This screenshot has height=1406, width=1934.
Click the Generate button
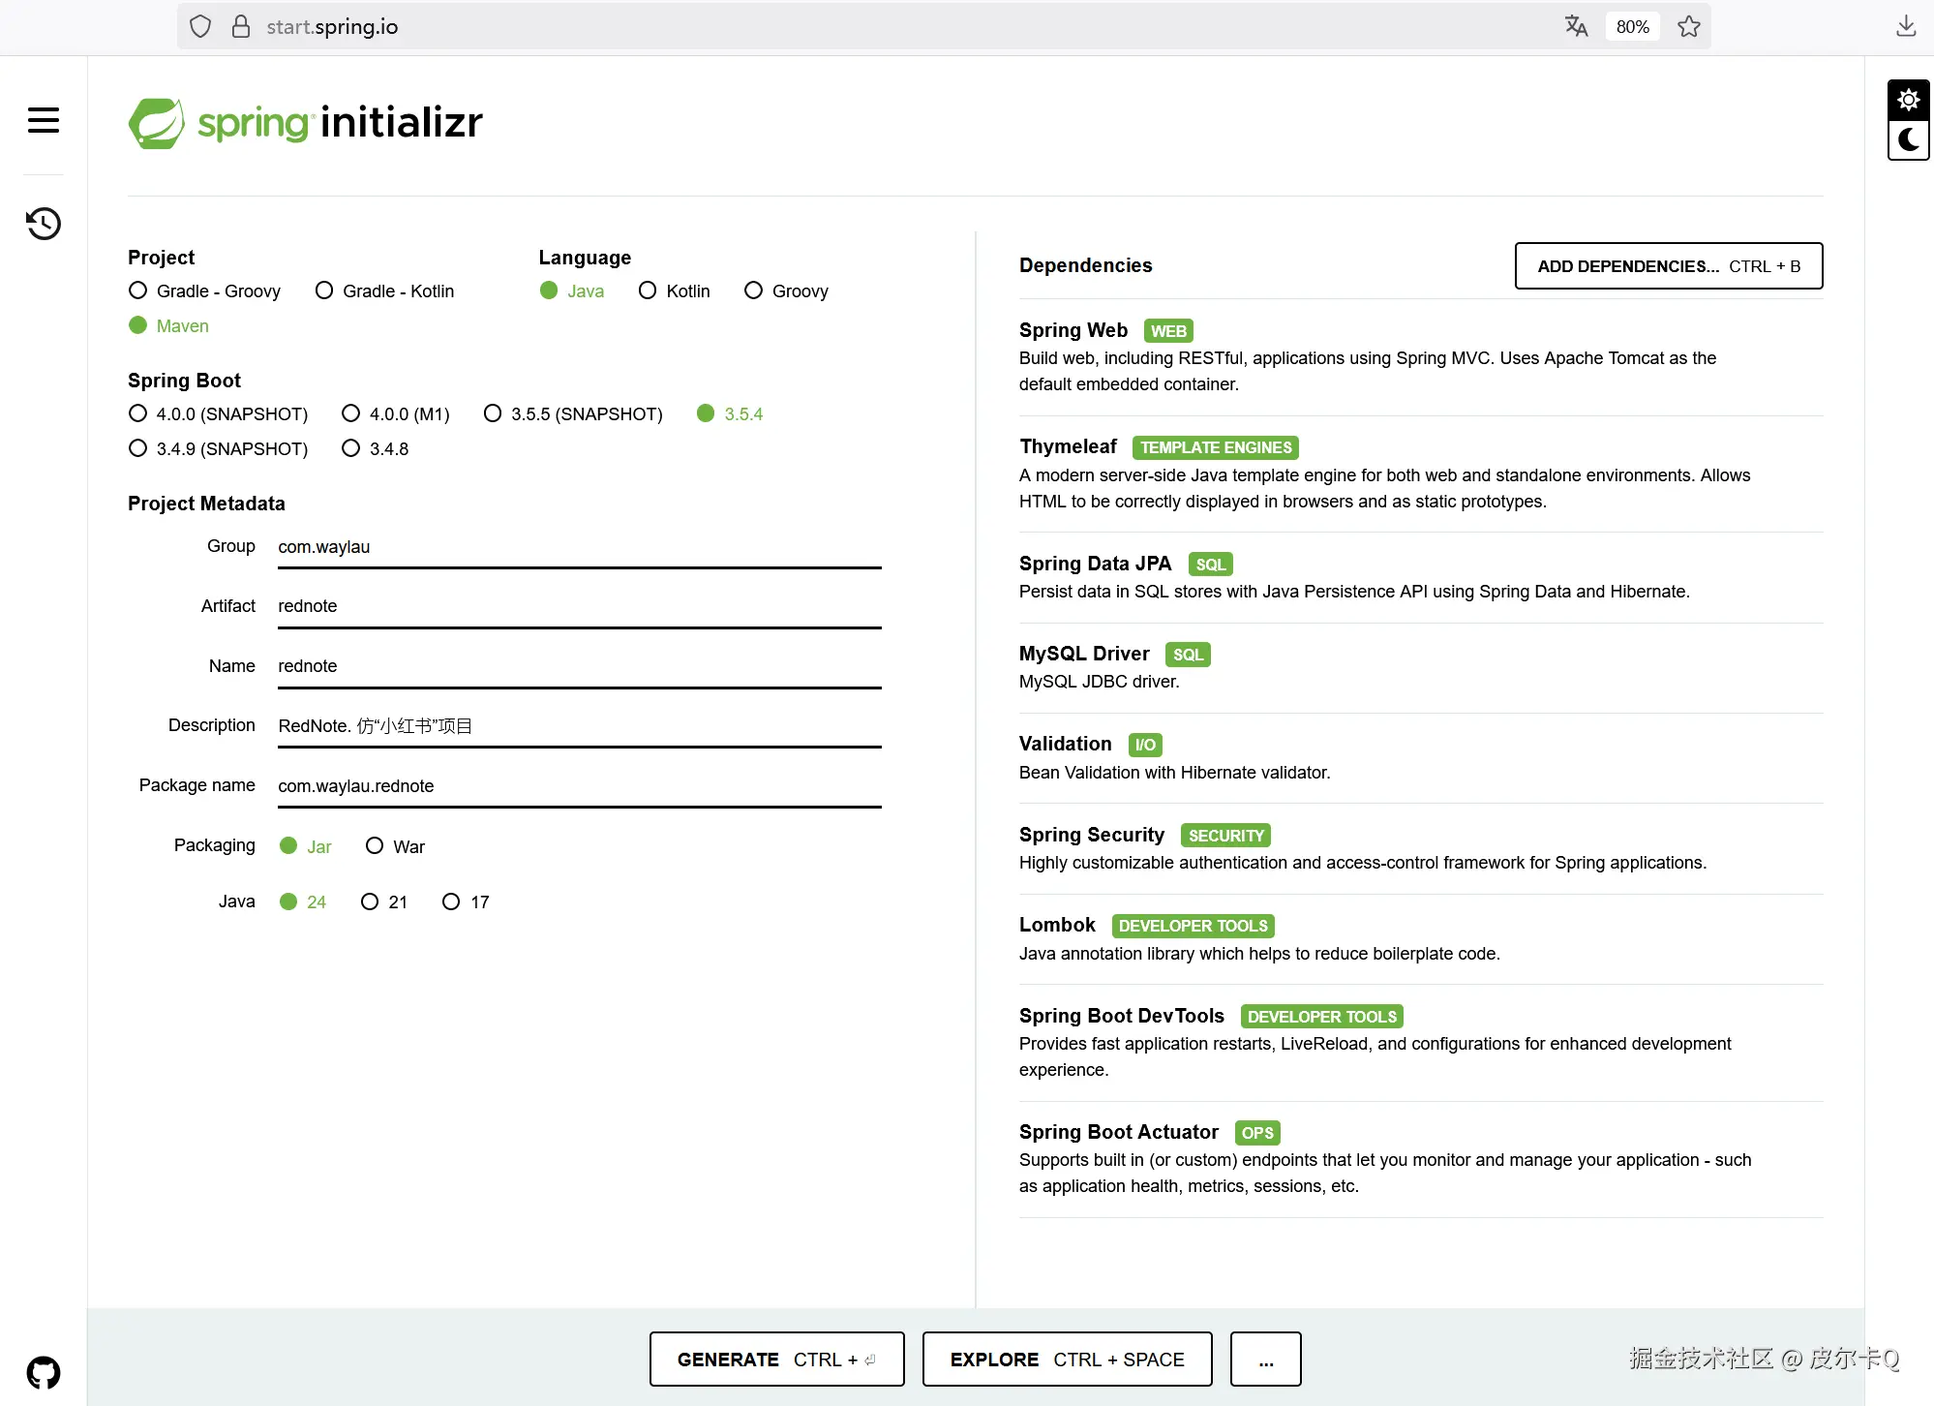pyautogui.click(x=776, y=1360)
